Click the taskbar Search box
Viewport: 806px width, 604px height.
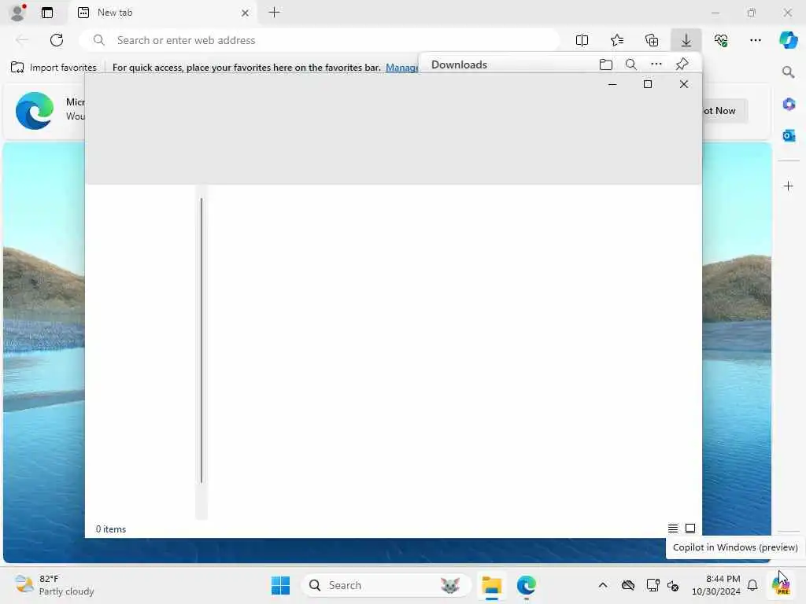click(386, 585)
